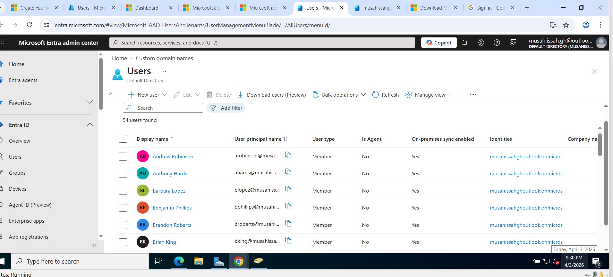Sort by User principal name column
The height and width of the screenshot is (277, 613).
(261, 139)
